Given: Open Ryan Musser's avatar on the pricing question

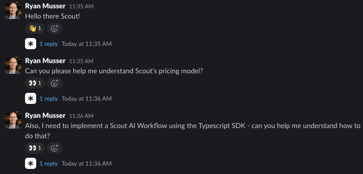Looking at the screenshot, I should pyautogui.click(x=13, y=65).
